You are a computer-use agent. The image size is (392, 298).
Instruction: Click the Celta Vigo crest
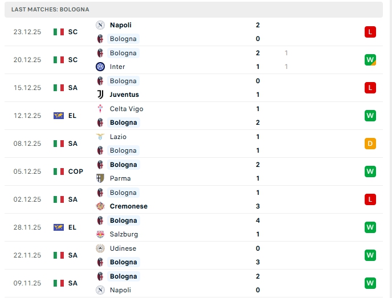click(x=100, y=109)
